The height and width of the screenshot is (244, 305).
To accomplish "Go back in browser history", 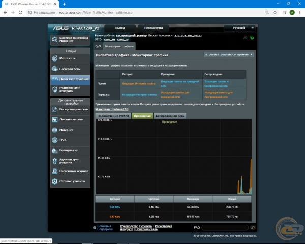I will coord(5,12).
